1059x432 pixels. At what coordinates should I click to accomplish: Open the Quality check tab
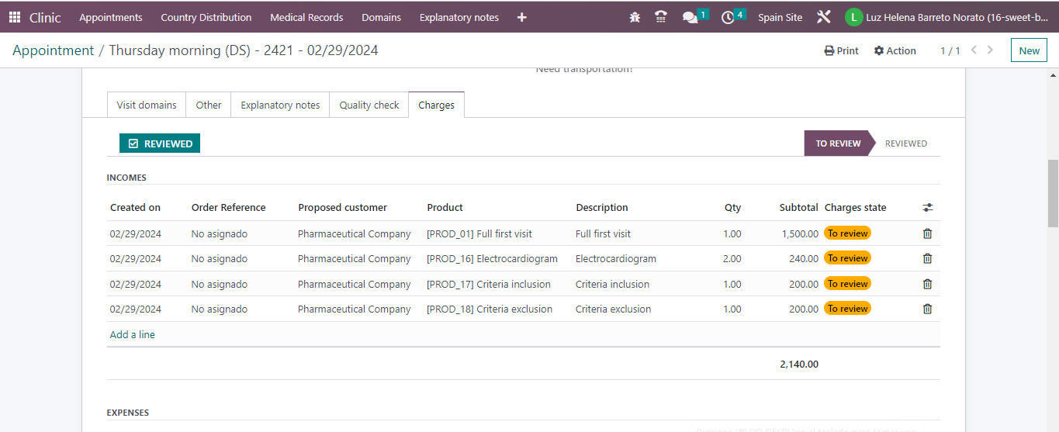[x=369, y=105]
